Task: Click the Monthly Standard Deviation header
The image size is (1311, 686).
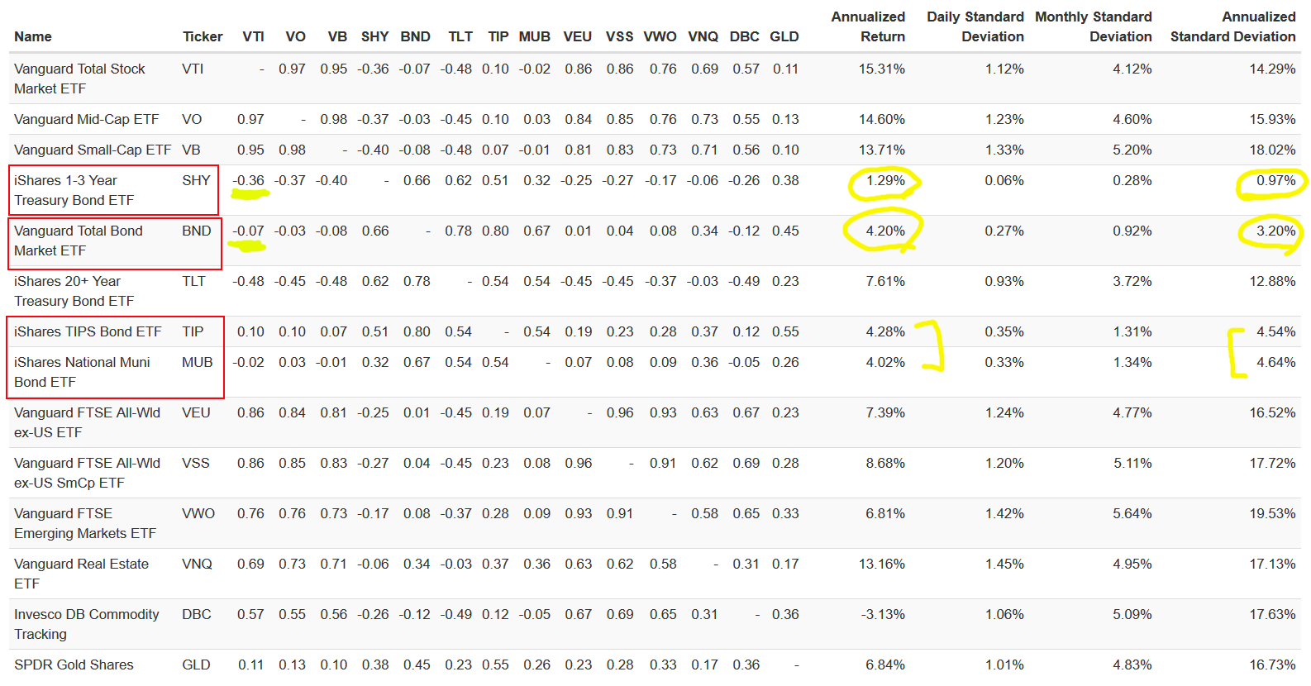Action: coord(1094,26)
